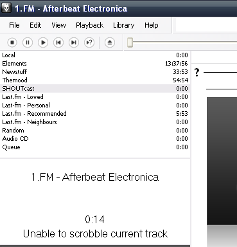Play a random track button
Image resolution: width=237 pixels, height=247 pixels.
point(89,42)
